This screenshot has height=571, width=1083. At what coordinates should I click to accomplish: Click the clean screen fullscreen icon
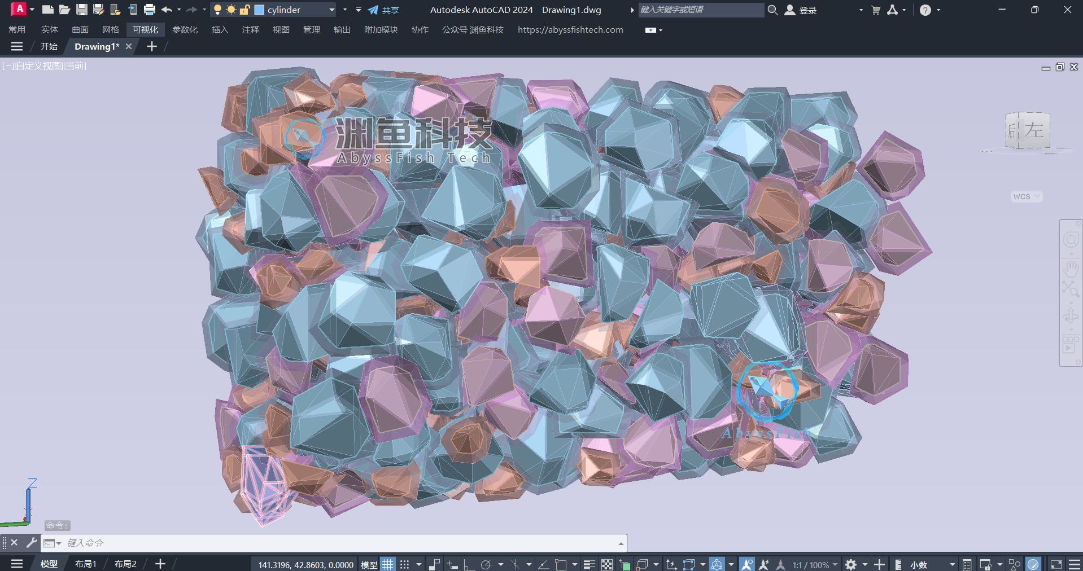[1056, 564]
